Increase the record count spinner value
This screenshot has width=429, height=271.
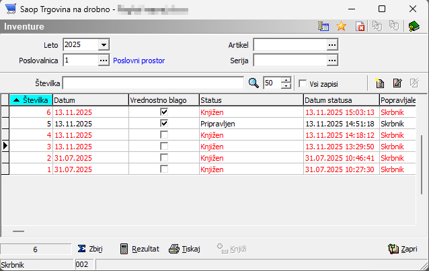286,80
